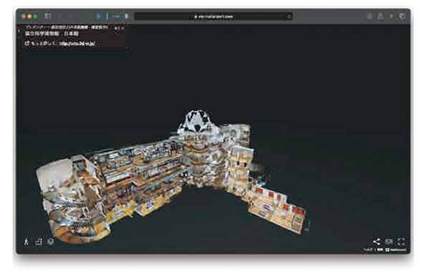Image resolution: width=426 pixels, height=271 pixels.
Task: Open the VR headset view icon
Action: pyautogui.click(x=389, y=241)
